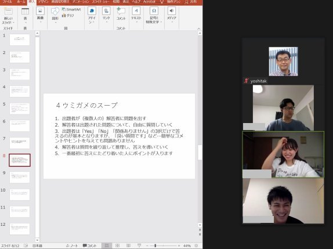Viewport: 333px width, 249px height.
Task: Expand the Table (表) dropdown arrow
Action: click(x=26, y=23)
